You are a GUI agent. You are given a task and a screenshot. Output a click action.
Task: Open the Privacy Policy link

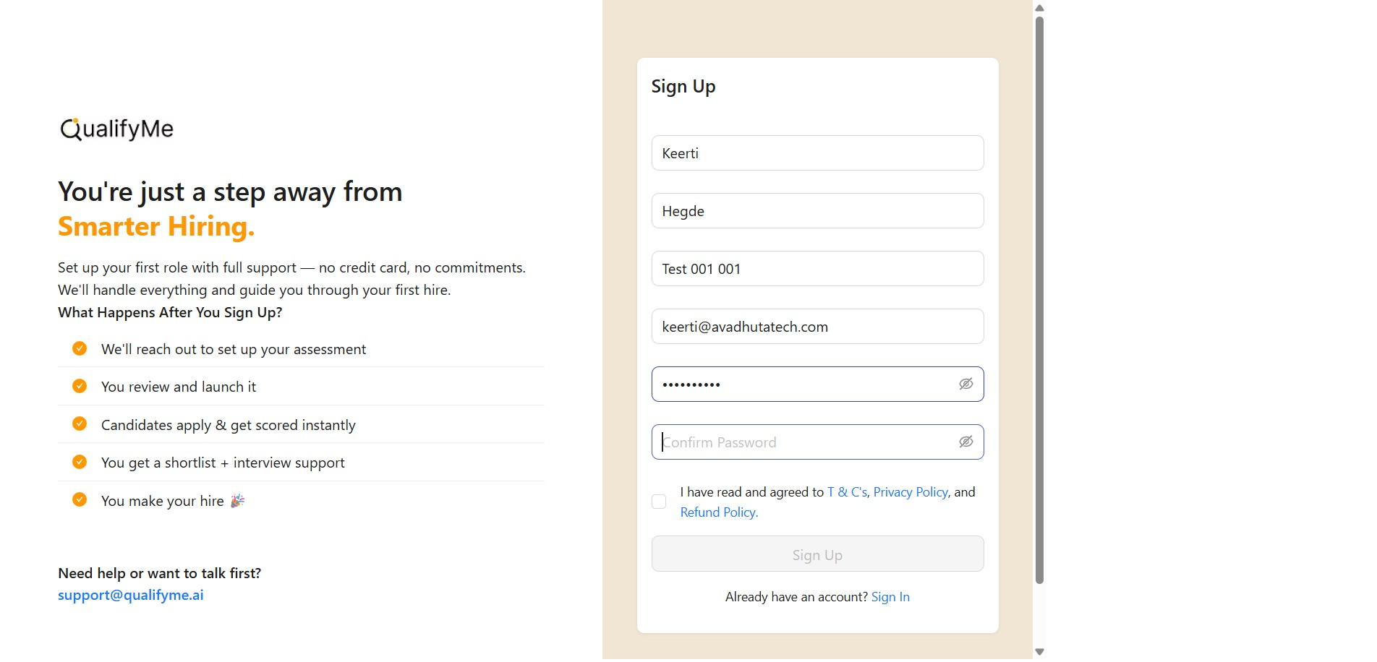(x=910, y=492)
